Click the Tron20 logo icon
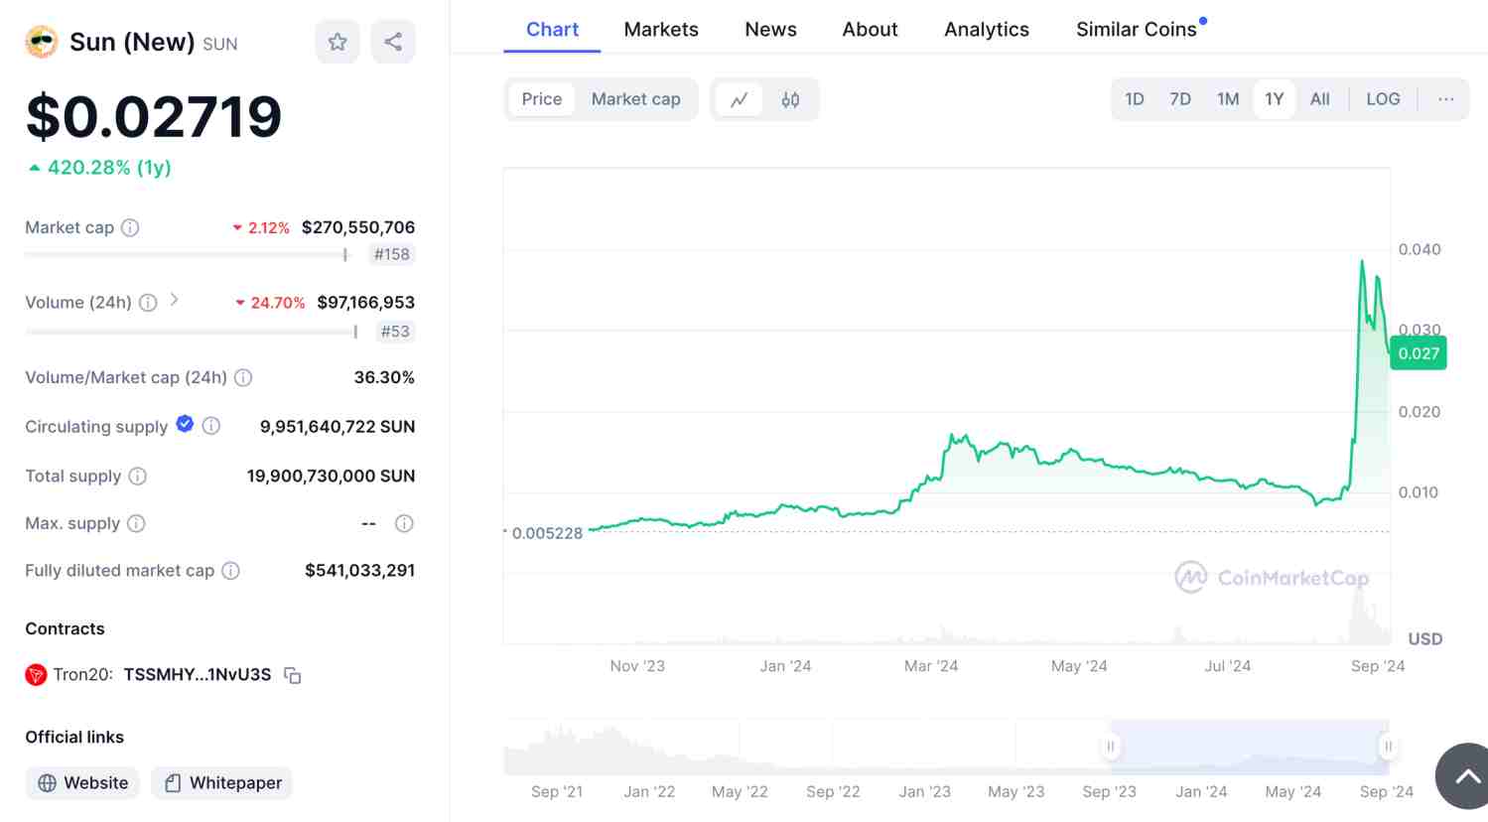 click(36, 675)
